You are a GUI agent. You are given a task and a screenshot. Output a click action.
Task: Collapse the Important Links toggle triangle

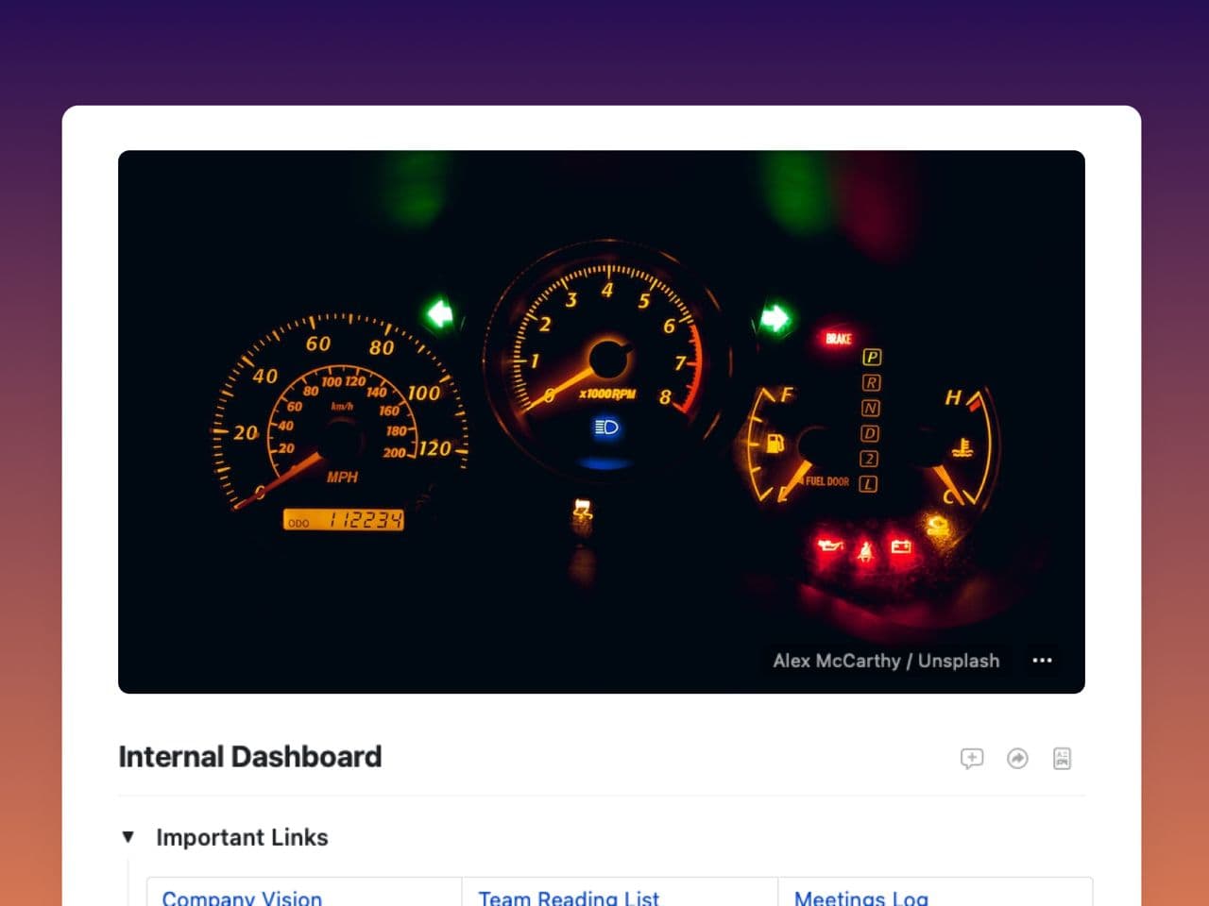point(128,837)
